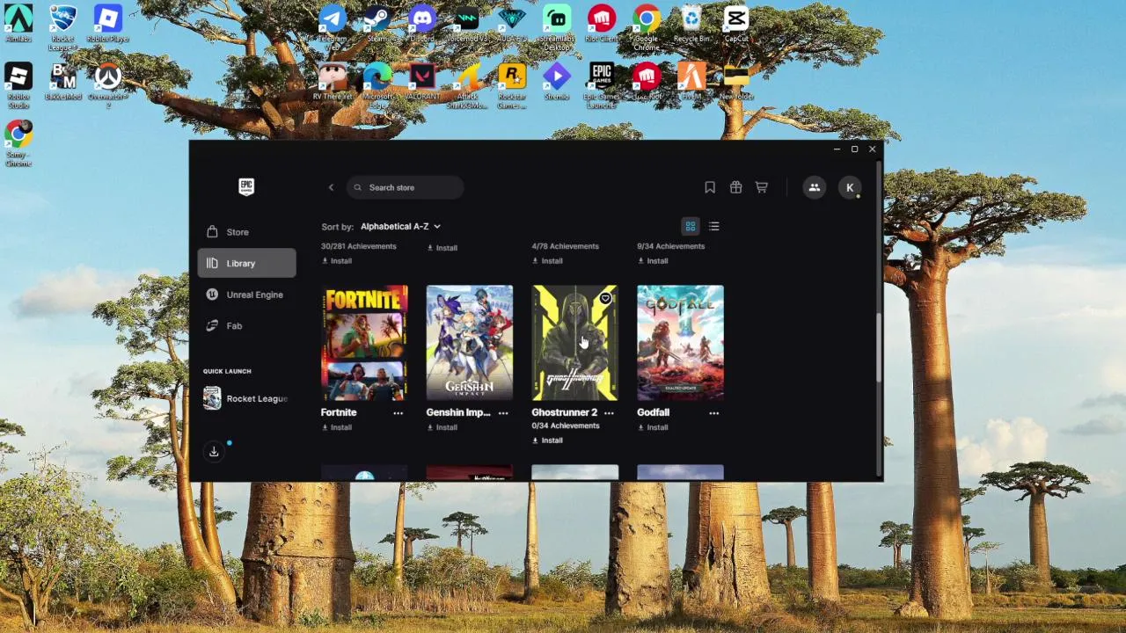Screen dimensions: 1126x633
Task: Open Streamlabs Desktop shortcut
Action: [x=557, y=28]
